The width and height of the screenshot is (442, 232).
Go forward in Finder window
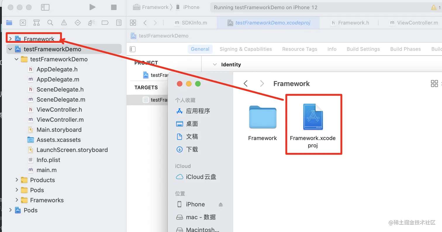click(x=262, y=84)
